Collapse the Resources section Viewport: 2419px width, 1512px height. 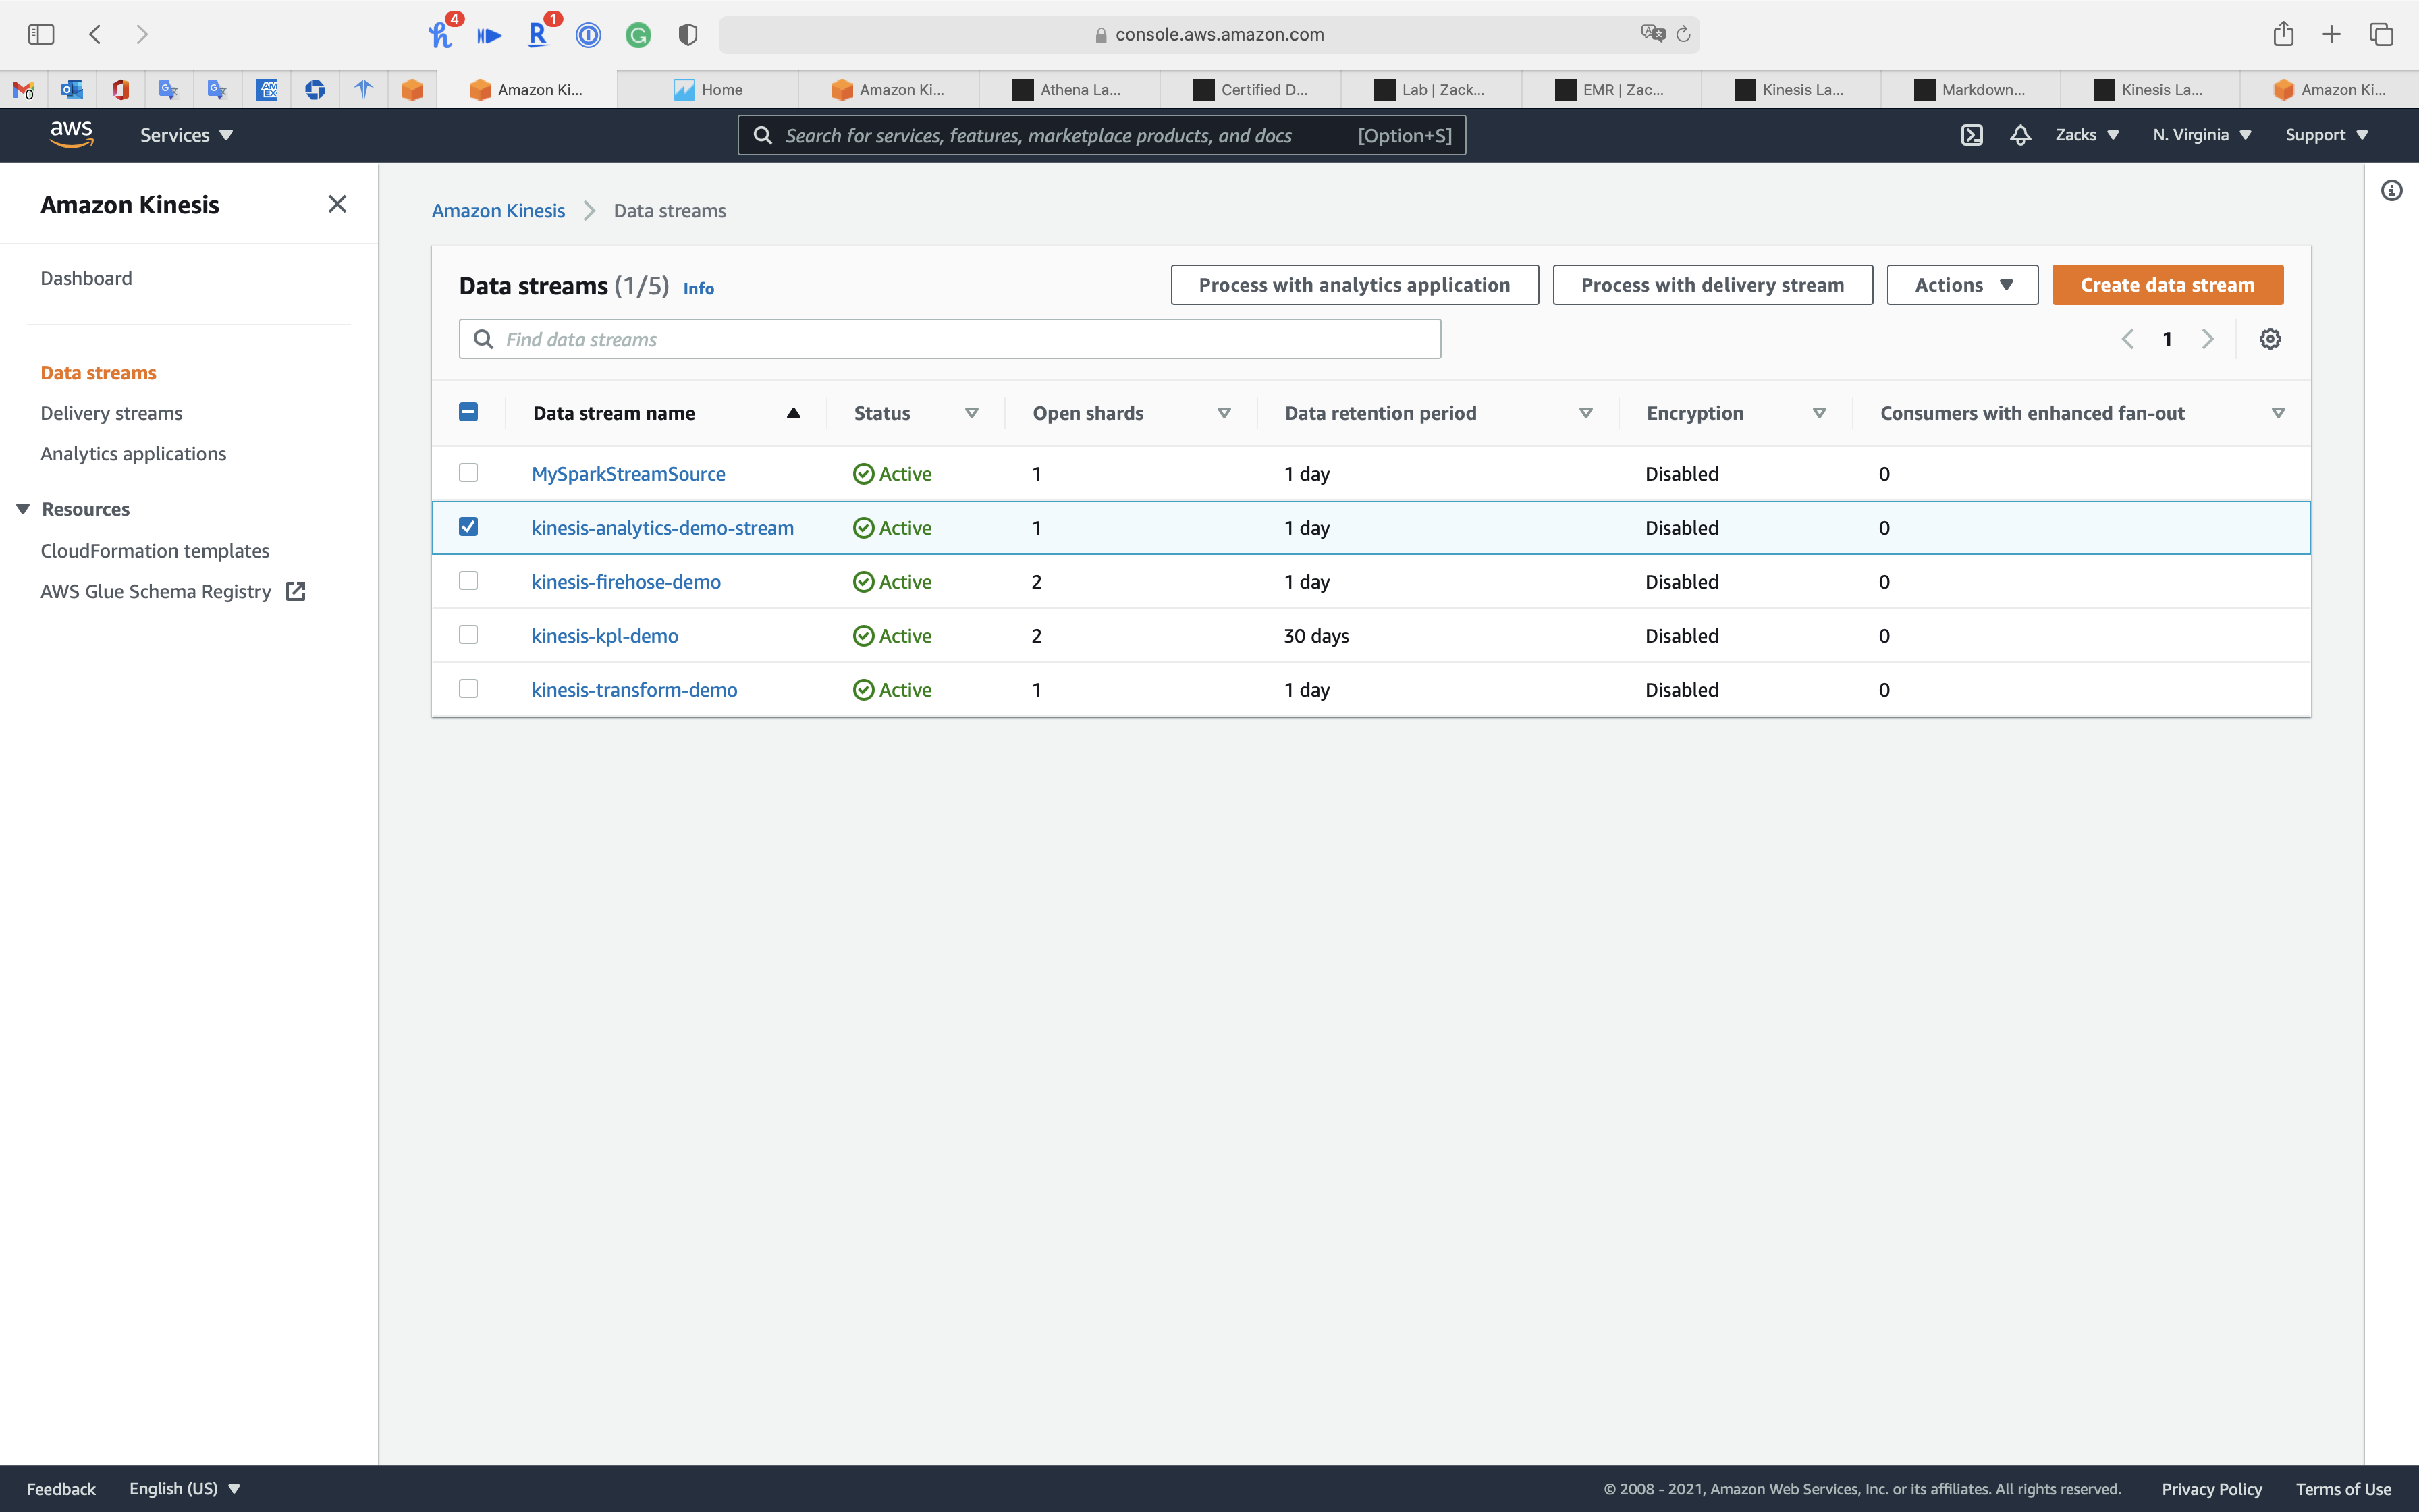(x=23, y=509)
